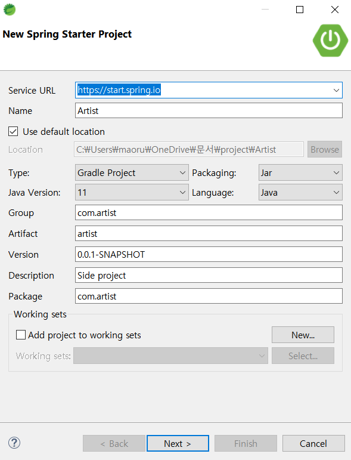351x460 pixels.
Task: Click the greyed Location label
Action: tap(26, 150)
